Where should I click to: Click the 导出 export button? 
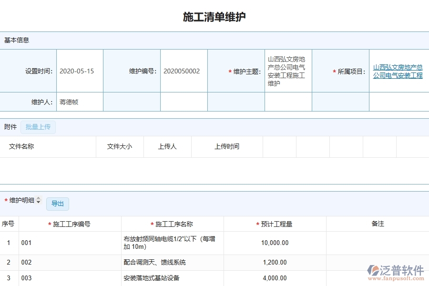click(57, 204)
